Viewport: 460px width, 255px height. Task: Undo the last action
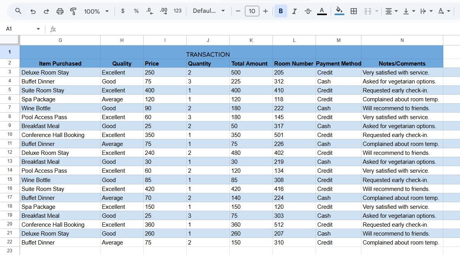[x=33, y=11]
